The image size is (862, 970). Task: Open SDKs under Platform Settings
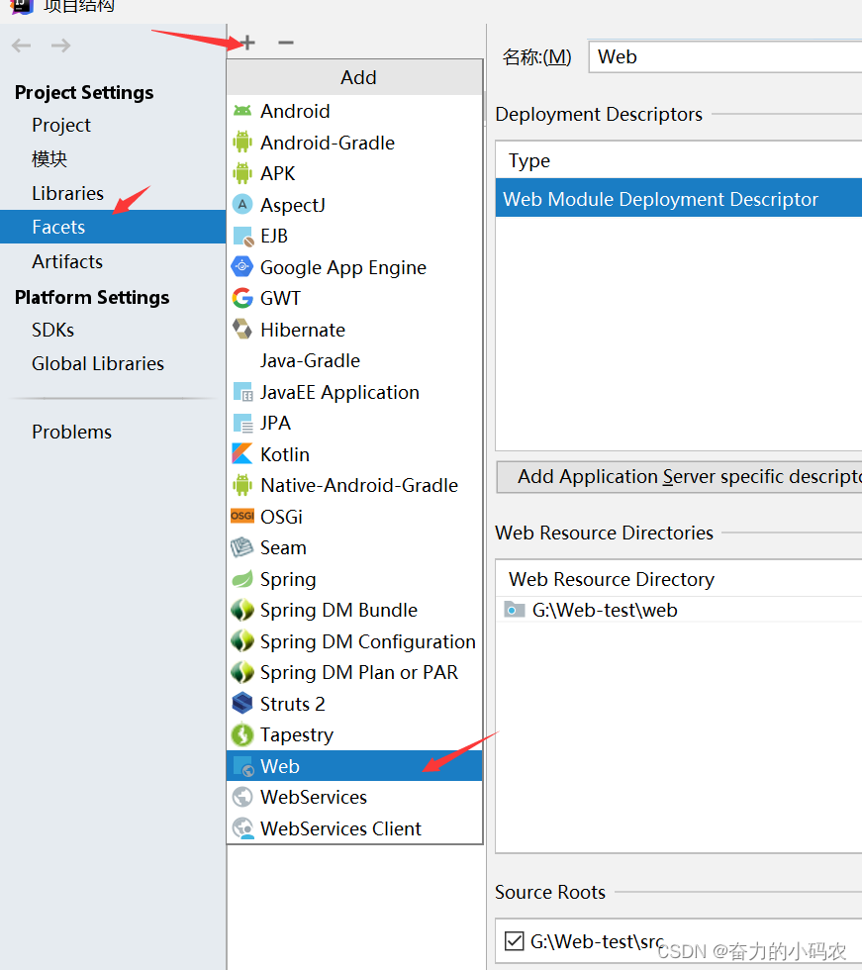pos(52,330)
